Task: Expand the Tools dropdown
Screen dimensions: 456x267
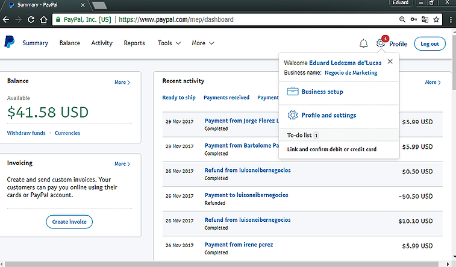Action: [x=169, y=43]
